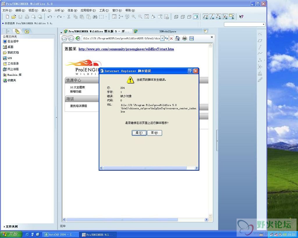Select Hidden Line display style icon
Viewport: 298px width, 238px height.
183,17
